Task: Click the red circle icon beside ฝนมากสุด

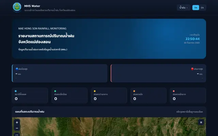Action: click(x=192, y=69)
